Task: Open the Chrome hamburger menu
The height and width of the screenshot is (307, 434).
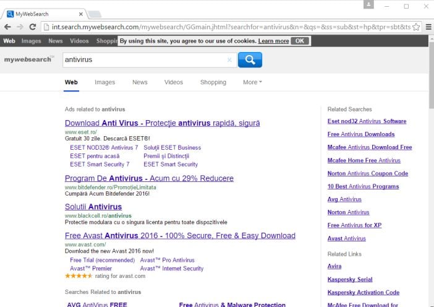Action: pos(428,27)
